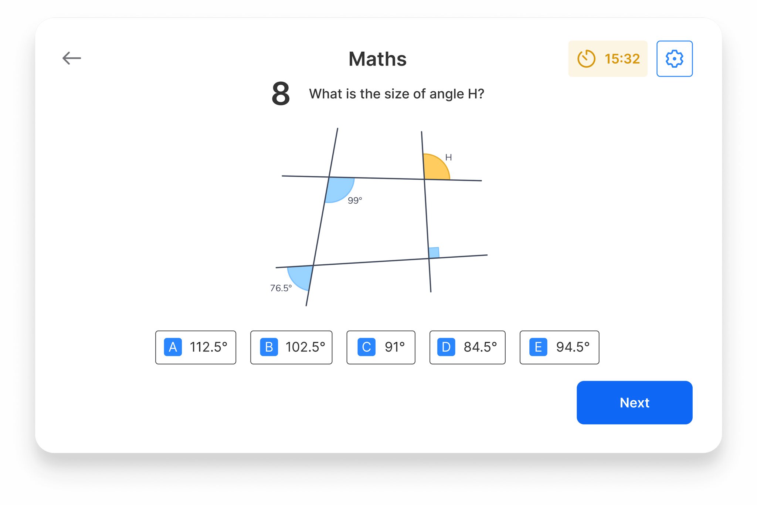Viewport: 757px width, 505px height.
Task: Click the blue E letter badge
Action: 538,347
